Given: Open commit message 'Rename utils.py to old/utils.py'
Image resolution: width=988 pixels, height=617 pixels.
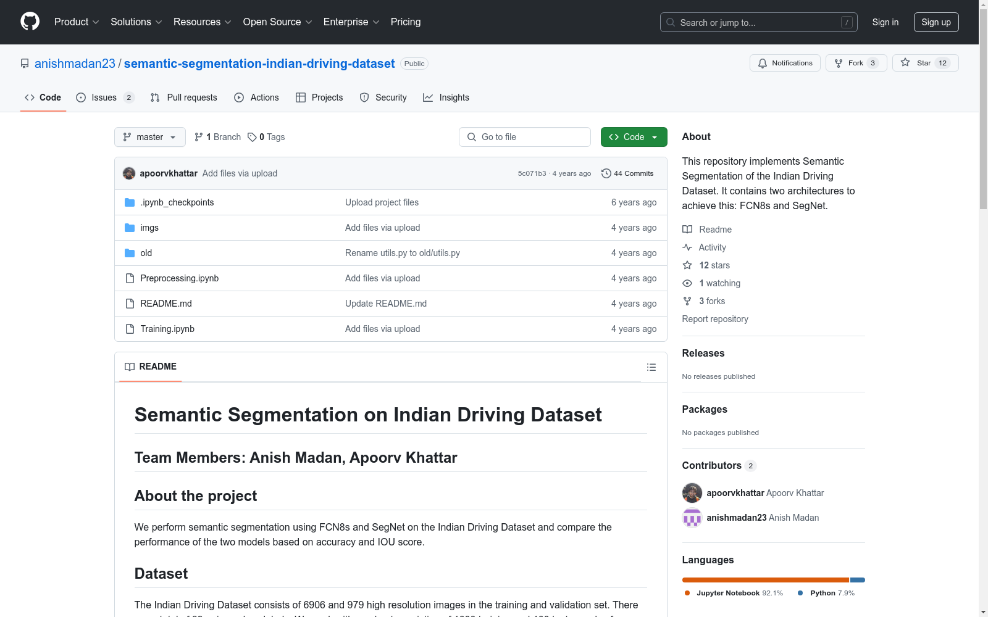Looking at the screenshot, I should (403, 253).
